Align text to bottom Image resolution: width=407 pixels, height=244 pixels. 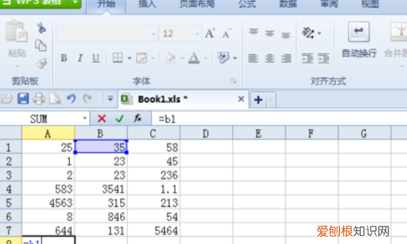pos(286,35)
